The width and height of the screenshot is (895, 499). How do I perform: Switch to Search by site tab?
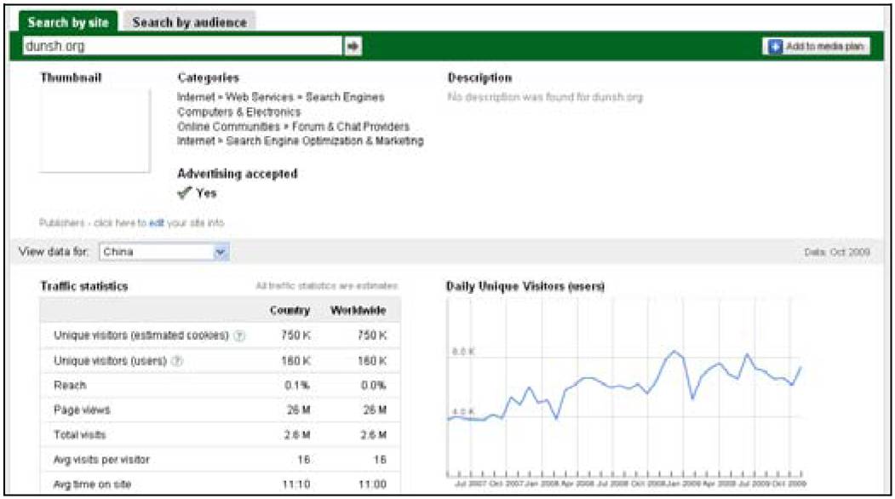click(68, 22)
